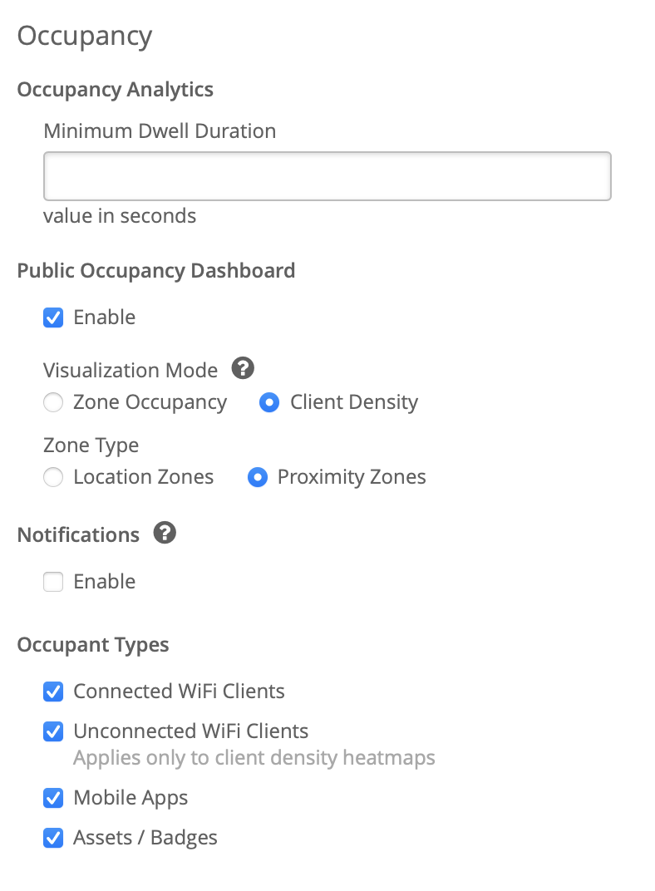
Task: Enable the Notifications checkbox
Action: click(x=53, y=582)
